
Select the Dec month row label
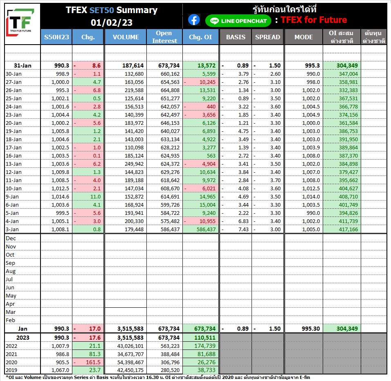click(11, 239)
